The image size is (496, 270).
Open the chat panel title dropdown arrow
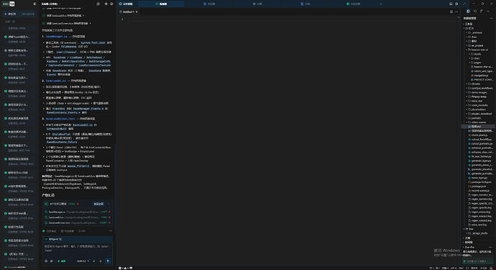click(x=60, y=4)
